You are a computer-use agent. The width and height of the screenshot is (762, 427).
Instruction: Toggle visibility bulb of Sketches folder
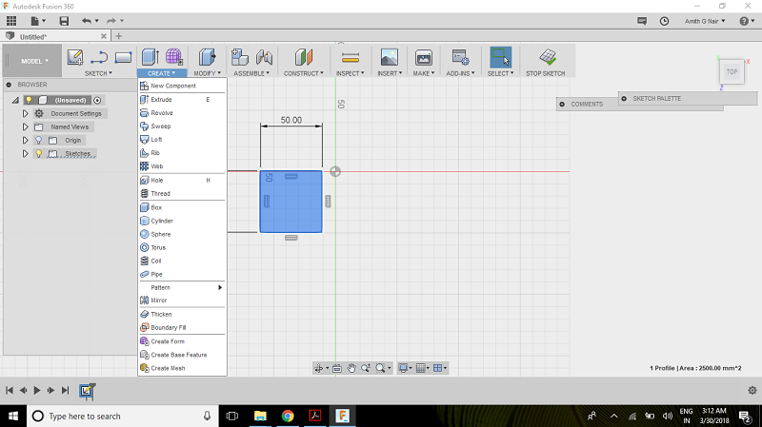(x=39, y=154)
